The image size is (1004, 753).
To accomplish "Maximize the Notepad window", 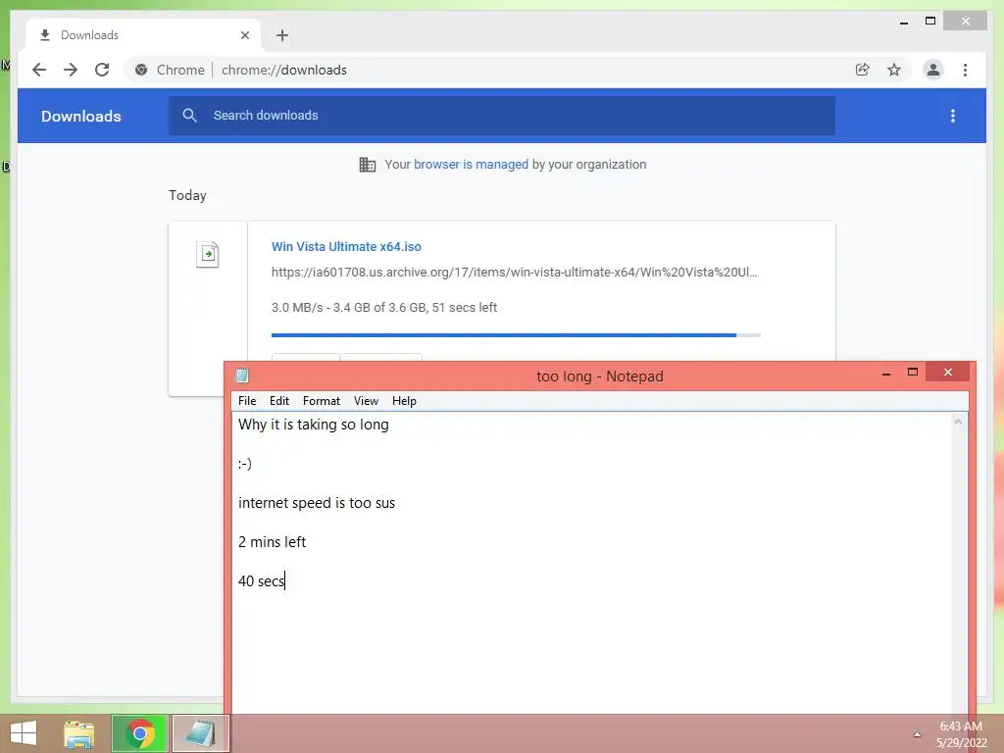I will click(913, 372).
